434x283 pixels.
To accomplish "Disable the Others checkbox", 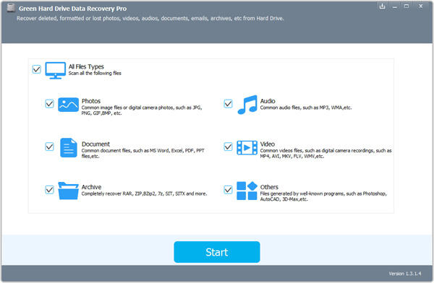I will coord(228,190).
